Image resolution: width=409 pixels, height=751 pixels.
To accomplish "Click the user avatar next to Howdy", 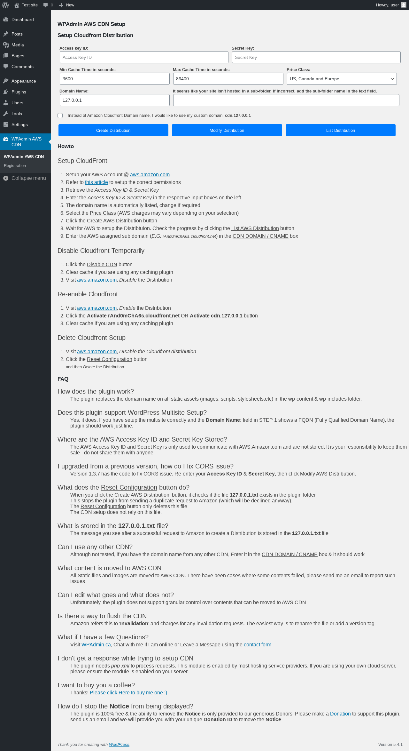I will coord(404,5).
